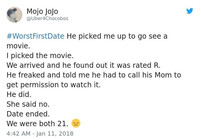Click the word 'movie.' on the second line
The height and width of the screenshot is (140, 201).
(x=18, y=46)
